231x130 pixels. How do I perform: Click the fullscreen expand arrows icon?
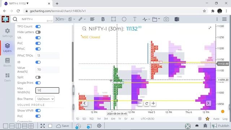tap(43, 126)
